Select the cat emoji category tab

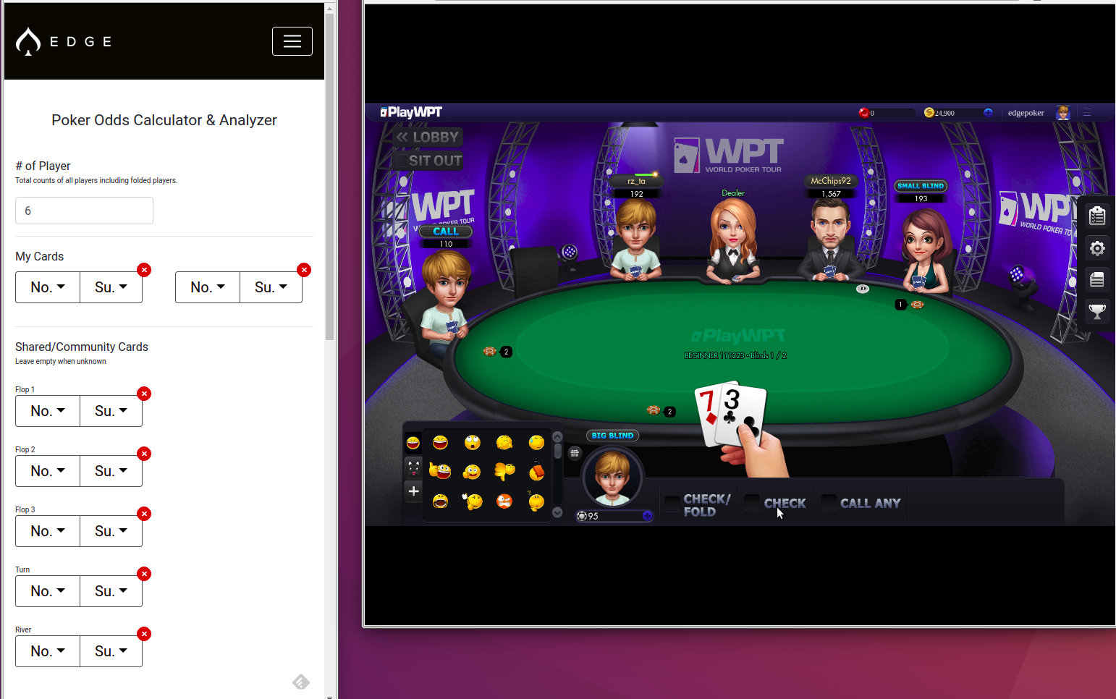pyautogui.click(x=413, y=467)
